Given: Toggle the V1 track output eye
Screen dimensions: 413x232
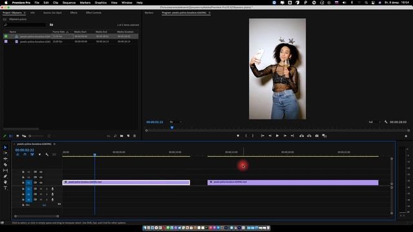Looking at the screenshot, I should click(x=41, y=182).
